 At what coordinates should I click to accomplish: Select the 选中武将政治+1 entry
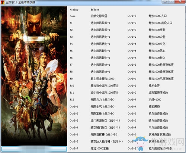(100, 65)
